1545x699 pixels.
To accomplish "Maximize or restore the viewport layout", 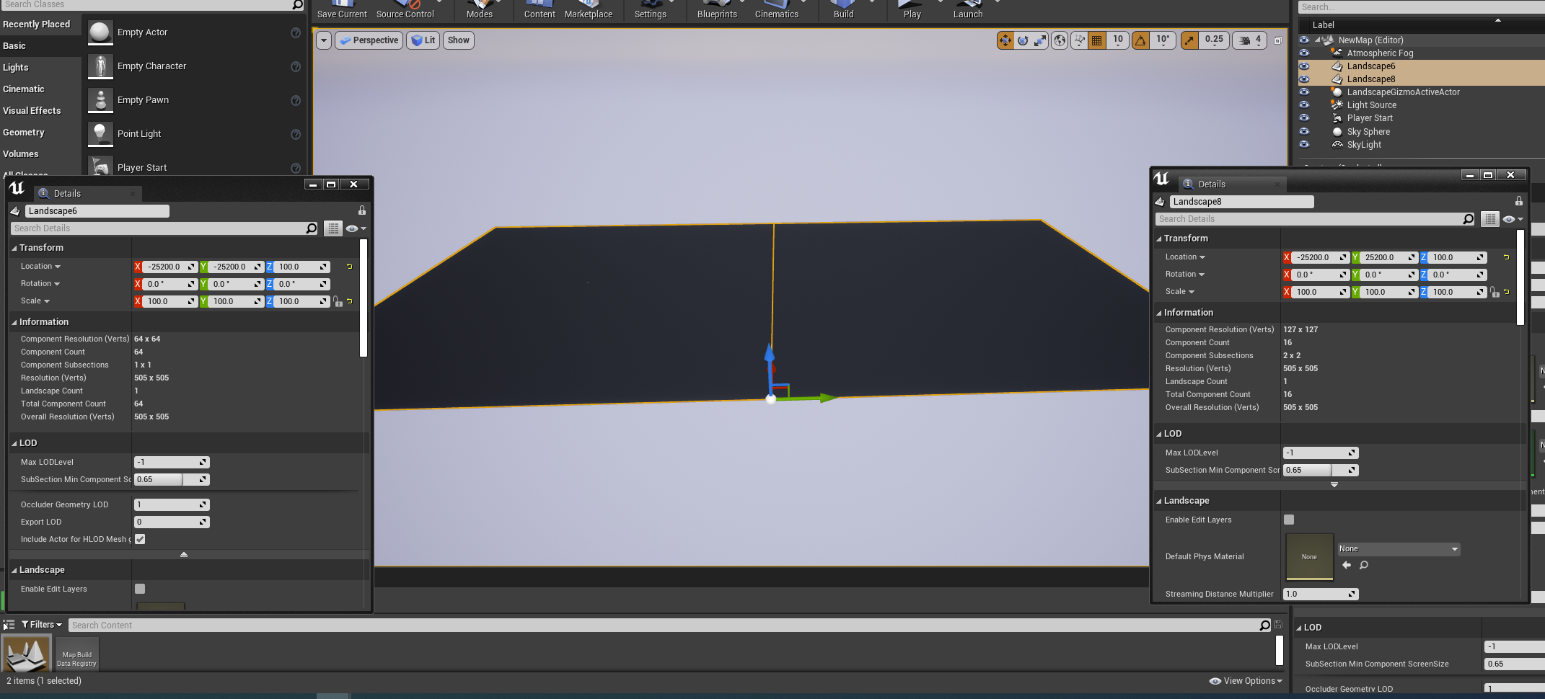I will click(x=1277, y=40).
